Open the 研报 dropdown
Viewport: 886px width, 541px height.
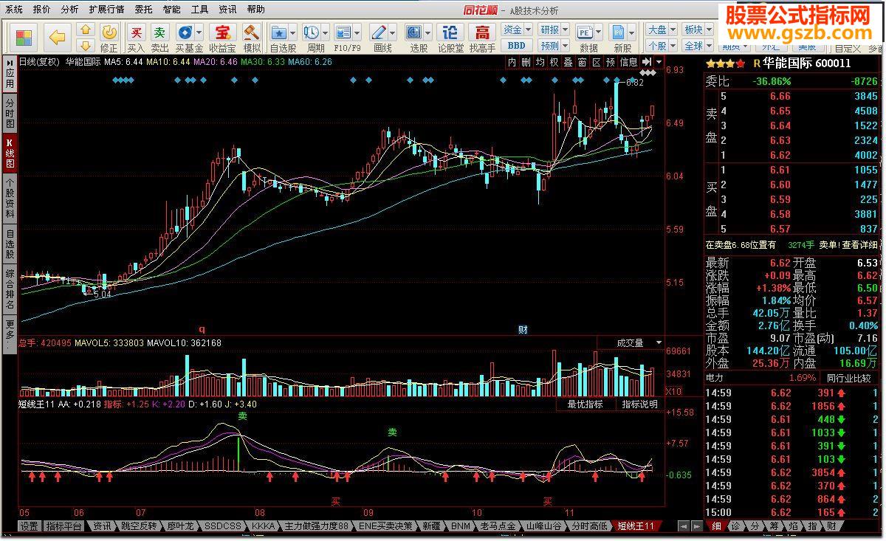tap(553, 30)
